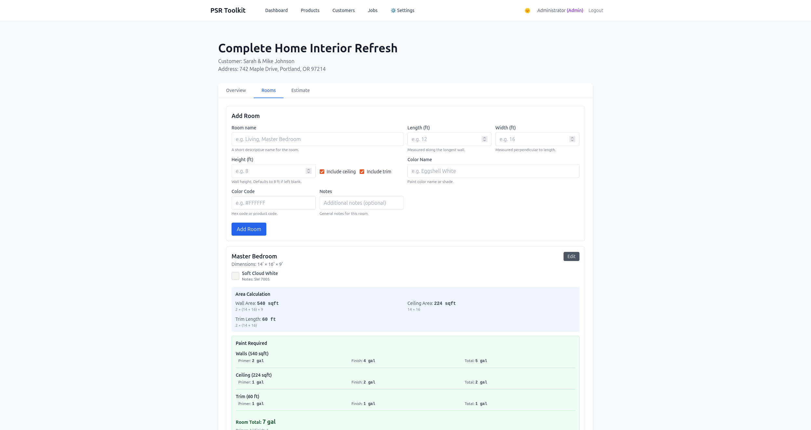This screenshot has height=430, width=811.
Task: Open the PSR Toolkit home logo
Action: click(x=228, y=10)
